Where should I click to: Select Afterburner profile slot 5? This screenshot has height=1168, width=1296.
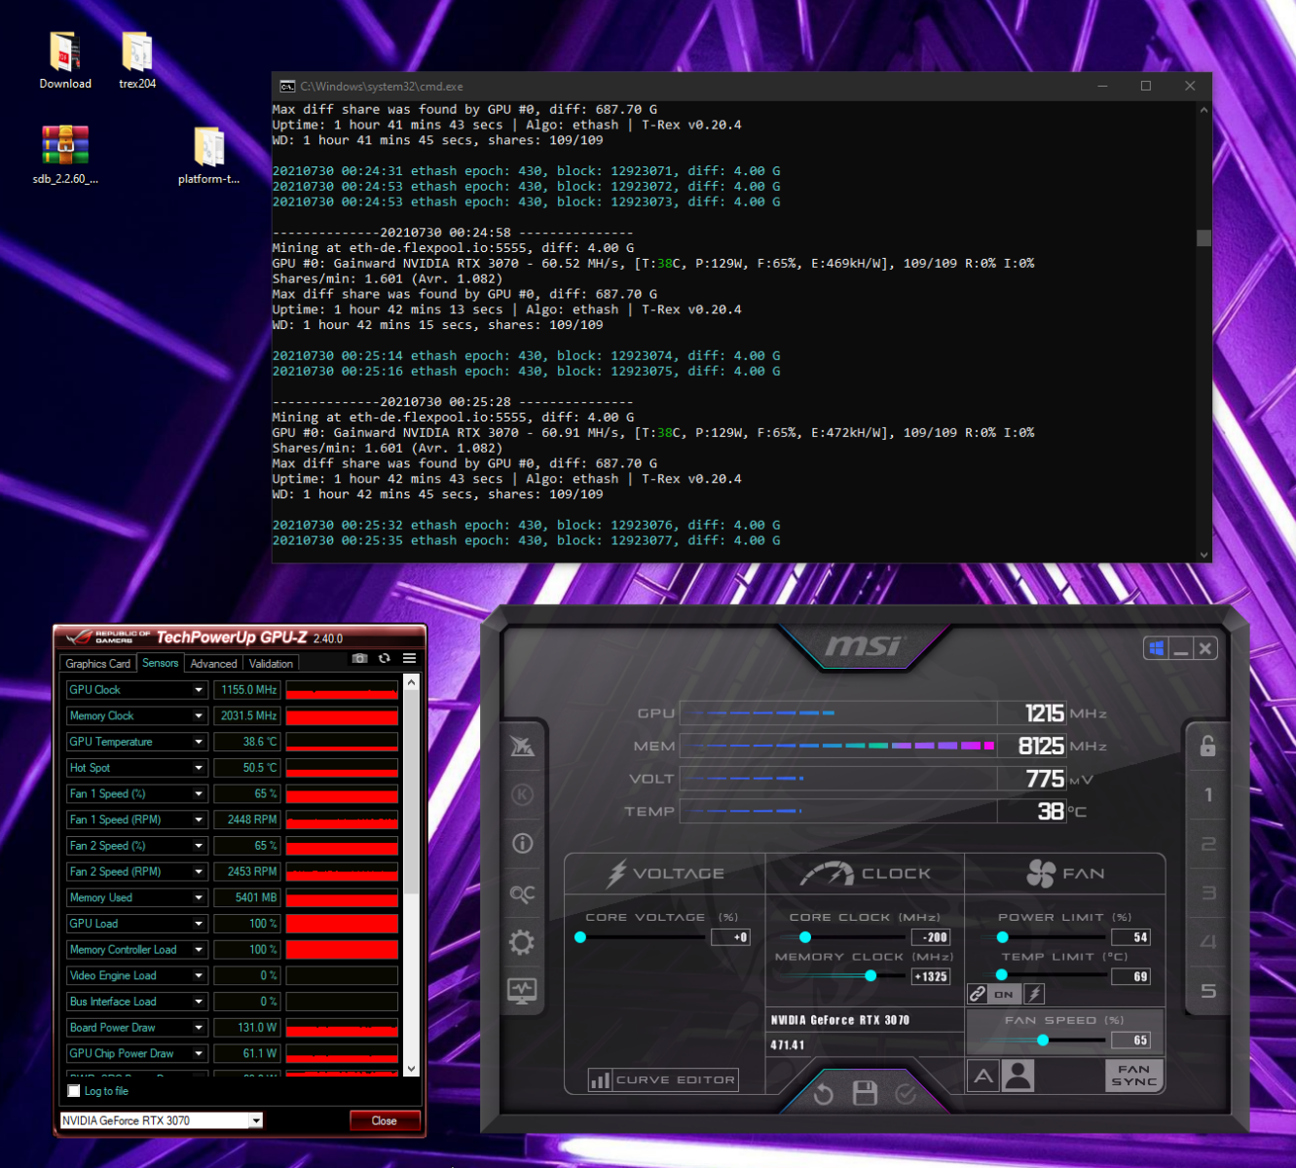[x=1208, y=991]
